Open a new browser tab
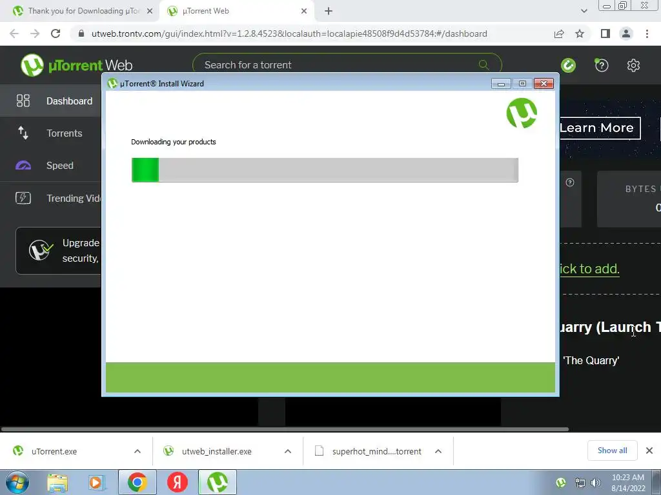 coord(329,12)
